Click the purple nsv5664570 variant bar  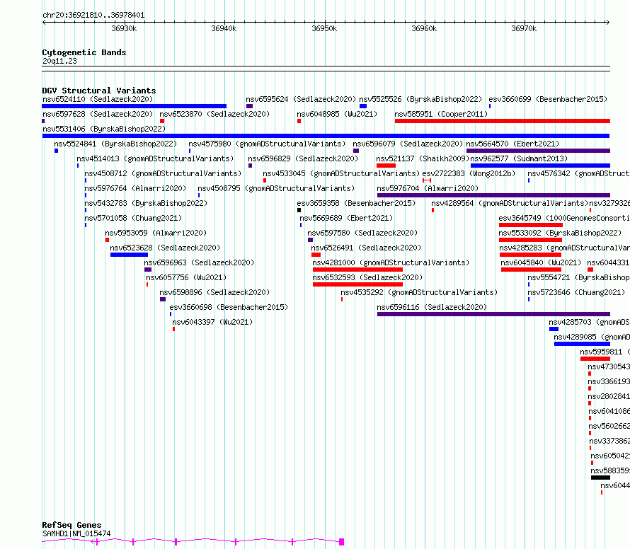pyautogui.click(x=539, y=151)
